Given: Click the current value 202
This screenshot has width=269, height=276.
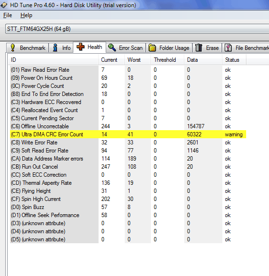Looking at the screenshot, I should tap(106, 199).
